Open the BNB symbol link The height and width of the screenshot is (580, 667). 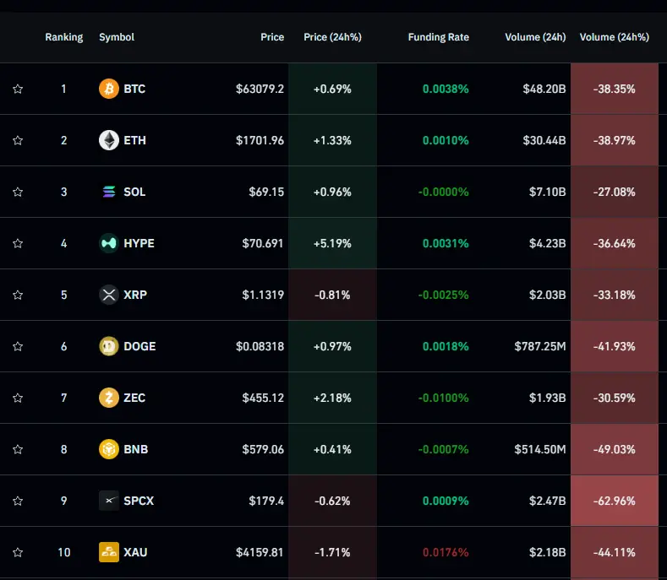(x=136, y=449)
